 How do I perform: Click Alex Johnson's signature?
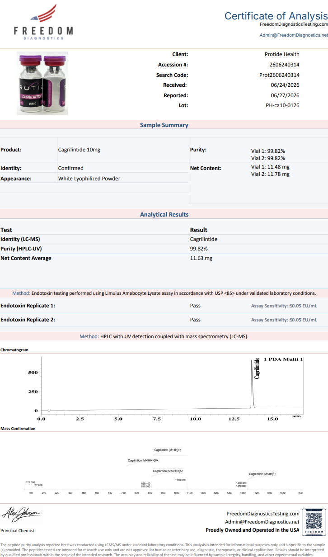coord(22,514)
